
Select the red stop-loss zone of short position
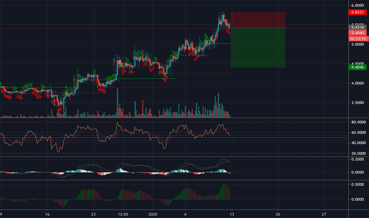(x=258, y=20)
